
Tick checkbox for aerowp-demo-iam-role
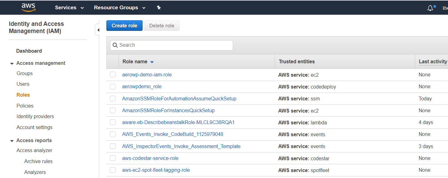113,75
